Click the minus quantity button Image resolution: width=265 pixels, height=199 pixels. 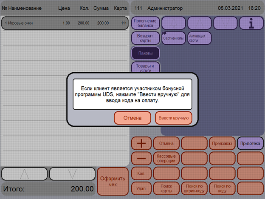tap(141, 158)
